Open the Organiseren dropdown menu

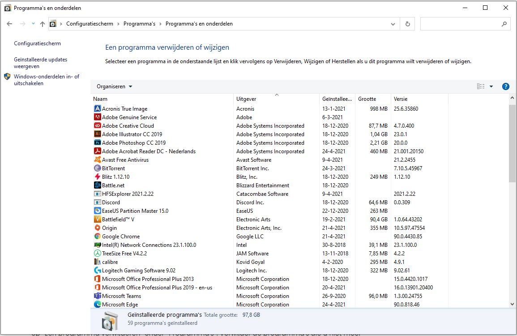113,86
